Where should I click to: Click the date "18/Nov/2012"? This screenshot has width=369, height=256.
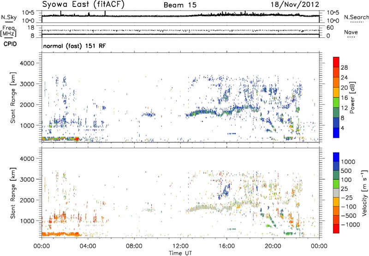295,5
